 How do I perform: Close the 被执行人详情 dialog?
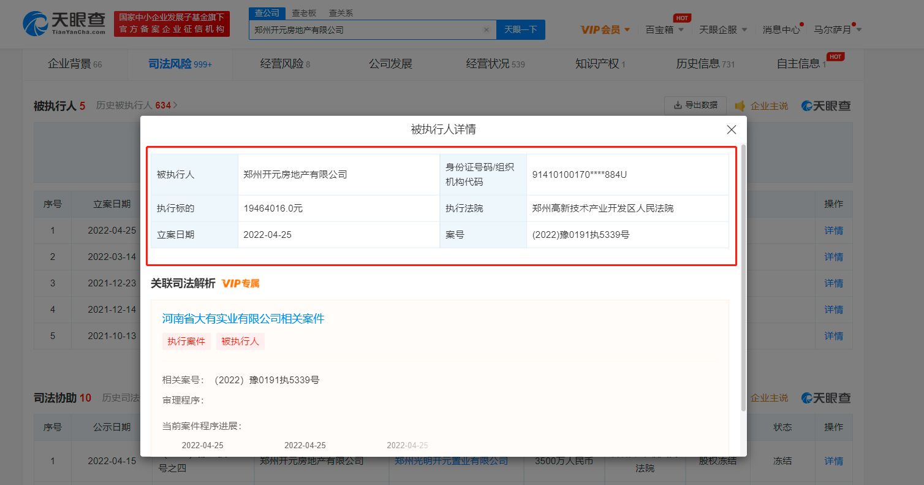click(x=731, y=129)
